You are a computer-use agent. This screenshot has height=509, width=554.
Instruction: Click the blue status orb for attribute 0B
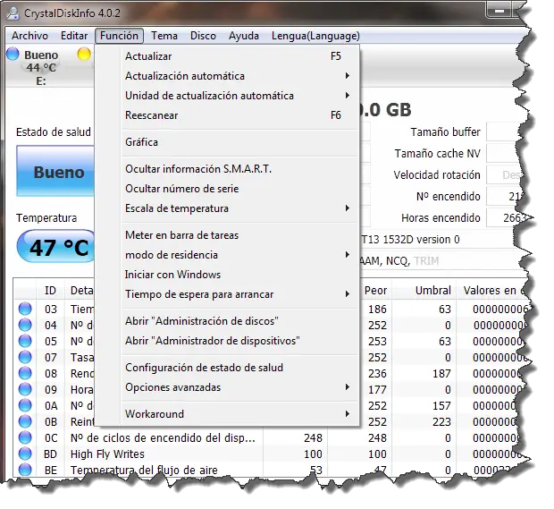[25, 421]
